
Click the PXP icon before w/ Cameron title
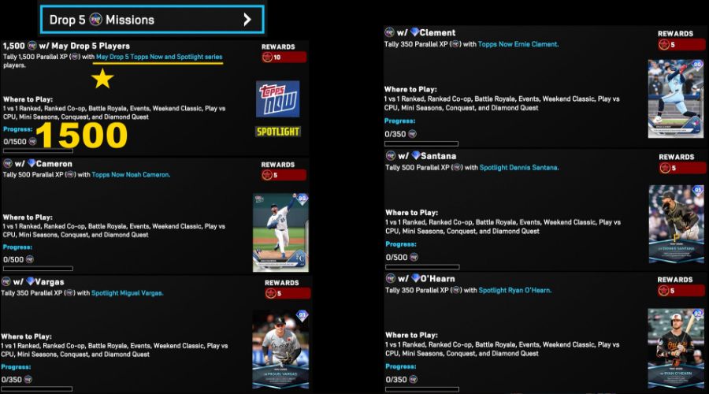(x=8, y=163)
